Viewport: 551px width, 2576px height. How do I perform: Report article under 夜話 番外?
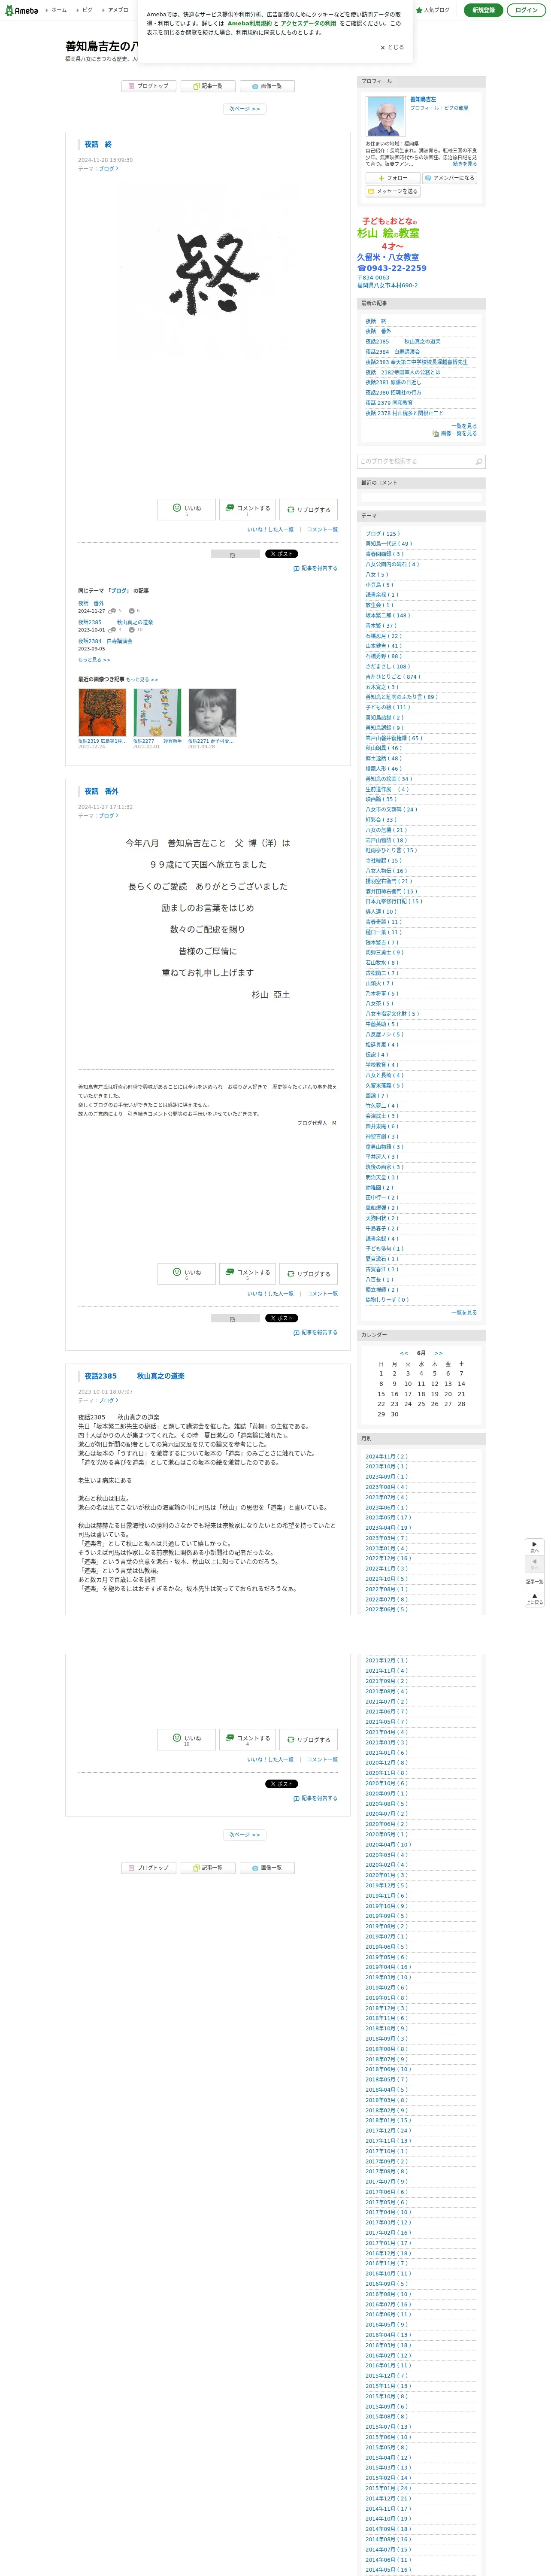315,1332
